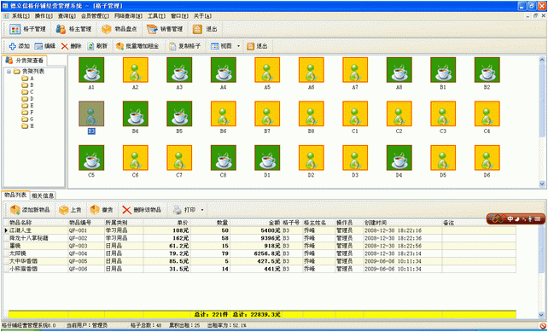This screenshot has height=332, width=548.
Task: Sort by the 单价 column header
Action: point(167,223)
